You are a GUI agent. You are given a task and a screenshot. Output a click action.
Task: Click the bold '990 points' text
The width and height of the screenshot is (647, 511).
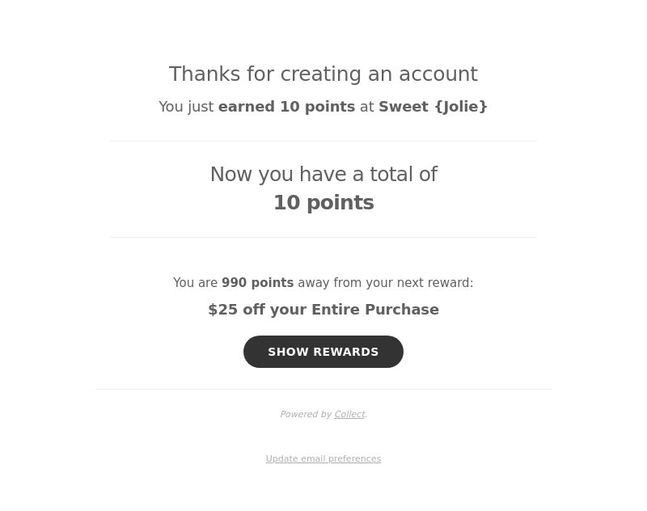tap(257, 282)
